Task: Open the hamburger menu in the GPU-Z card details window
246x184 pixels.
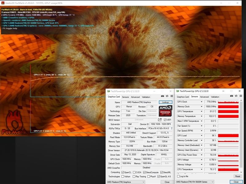Action: (x=172, y=96)
